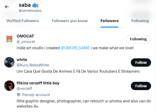Go to the Following tab
156x112 pixels.
[x=140, y=21]
